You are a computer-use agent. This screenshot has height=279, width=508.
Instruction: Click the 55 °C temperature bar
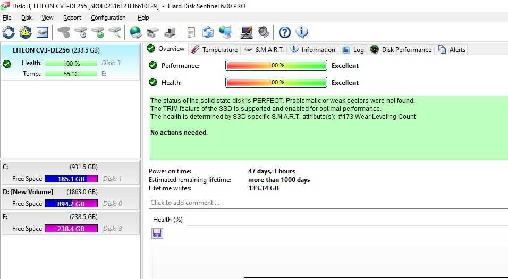tap(71, 74)
